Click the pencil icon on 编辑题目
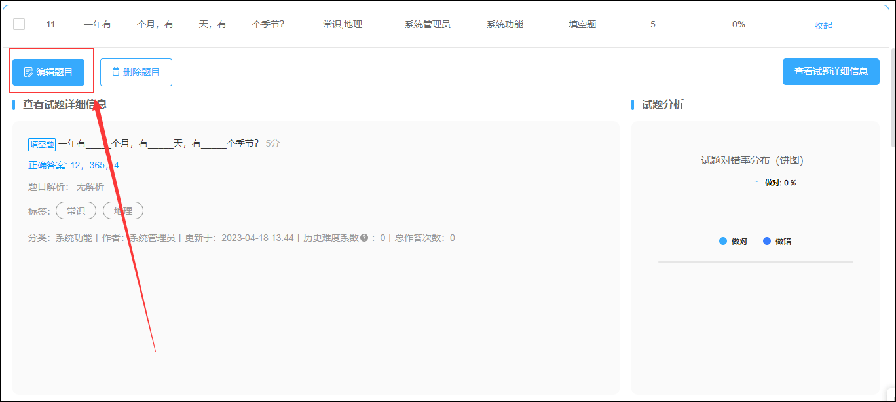Image resolution: width=896 pixels, height=402 pixels. tap(28, 72)
